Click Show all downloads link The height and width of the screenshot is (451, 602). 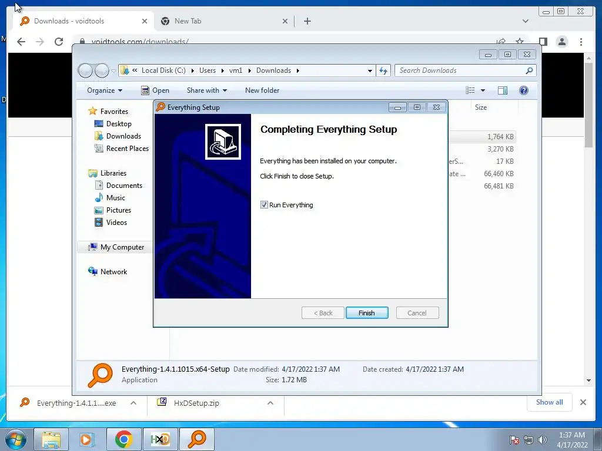pos(550,402)
